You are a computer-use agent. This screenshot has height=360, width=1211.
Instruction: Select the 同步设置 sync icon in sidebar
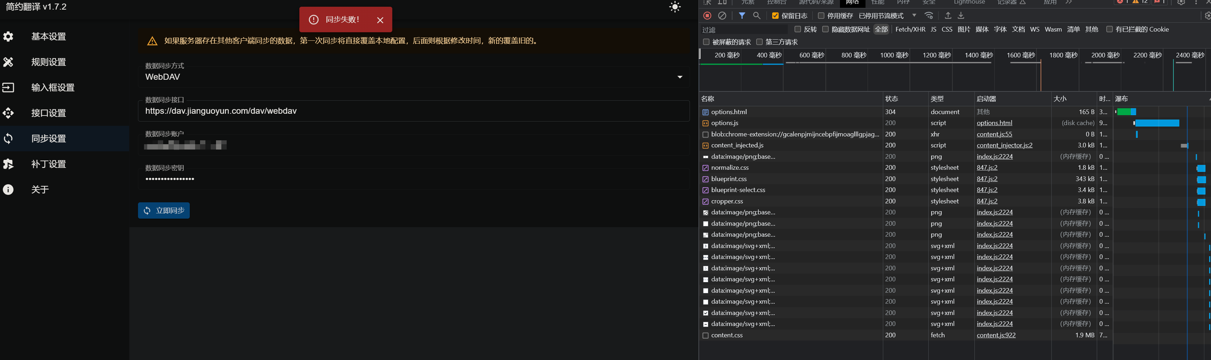9,139
